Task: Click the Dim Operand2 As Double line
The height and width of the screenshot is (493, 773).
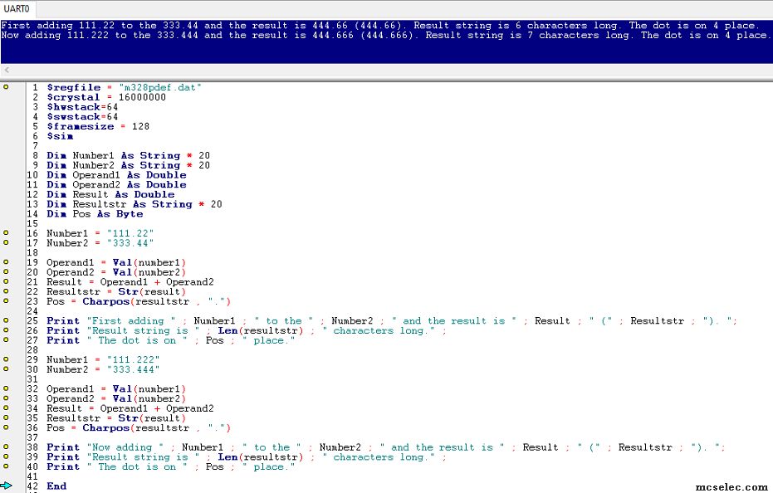Action: [x=116, y=184]
